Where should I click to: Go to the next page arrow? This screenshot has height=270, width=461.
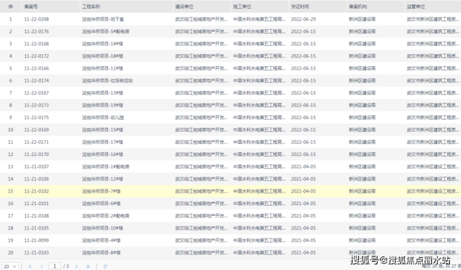77,266
